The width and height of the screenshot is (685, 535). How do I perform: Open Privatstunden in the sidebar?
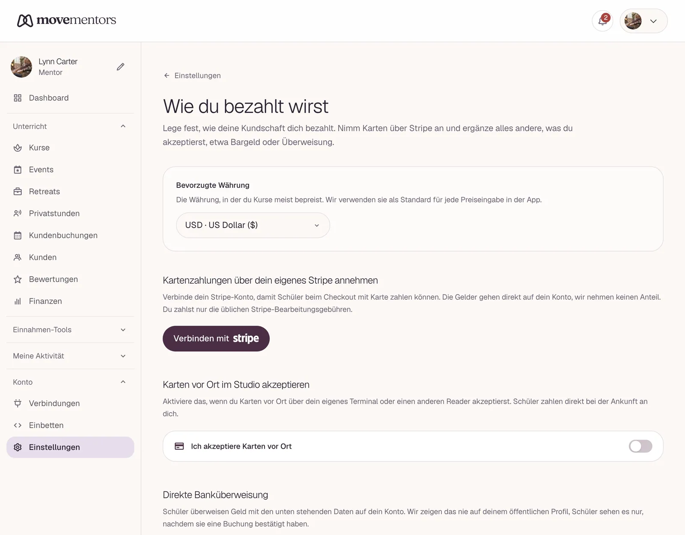click(x=70, y=213)
